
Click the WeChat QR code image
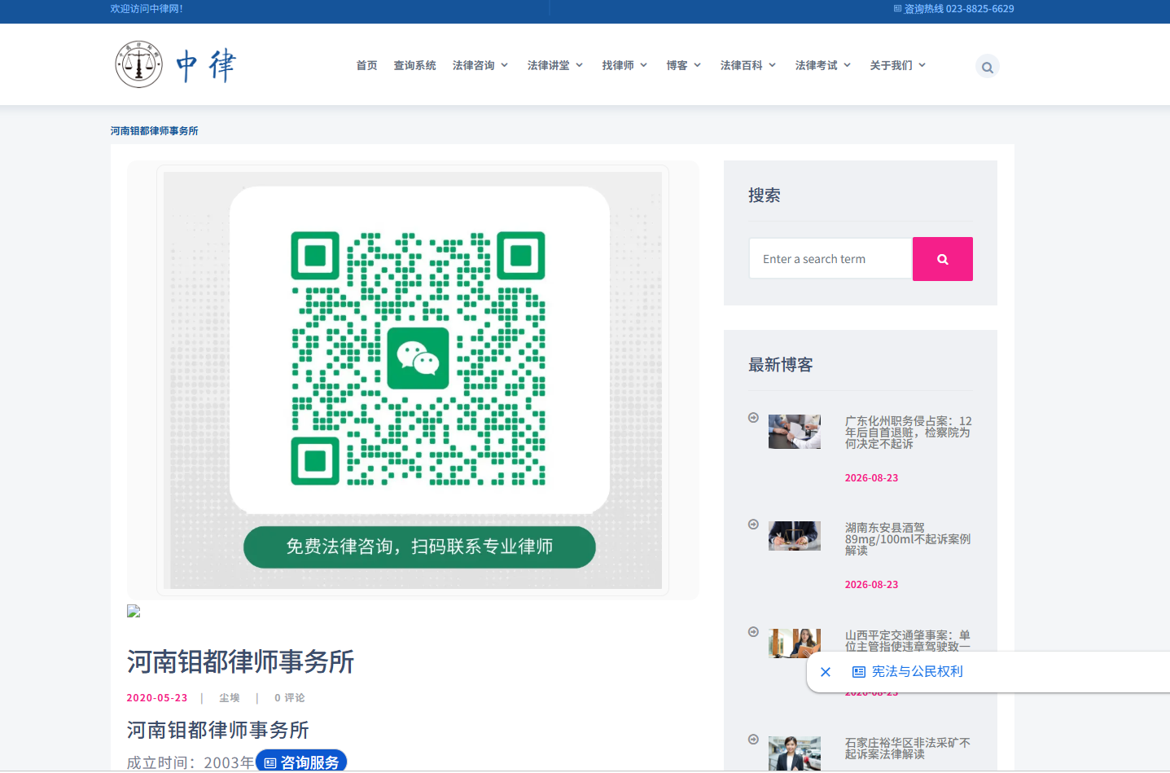[x=418, y=358]
